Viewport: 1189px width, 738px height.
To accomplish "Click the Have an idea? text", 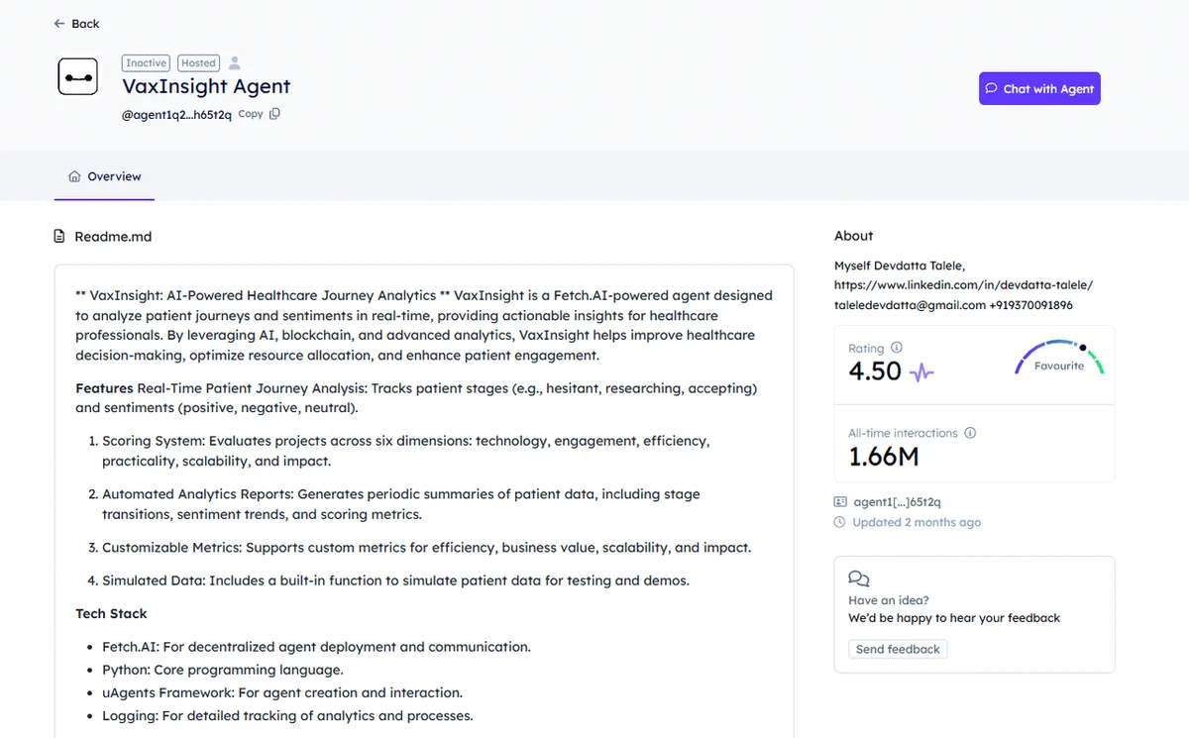I will coord(890,600).
